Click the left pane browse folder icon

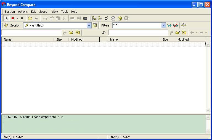coord(71,33)
